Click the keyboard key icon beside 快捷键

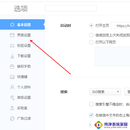point(12,77)
